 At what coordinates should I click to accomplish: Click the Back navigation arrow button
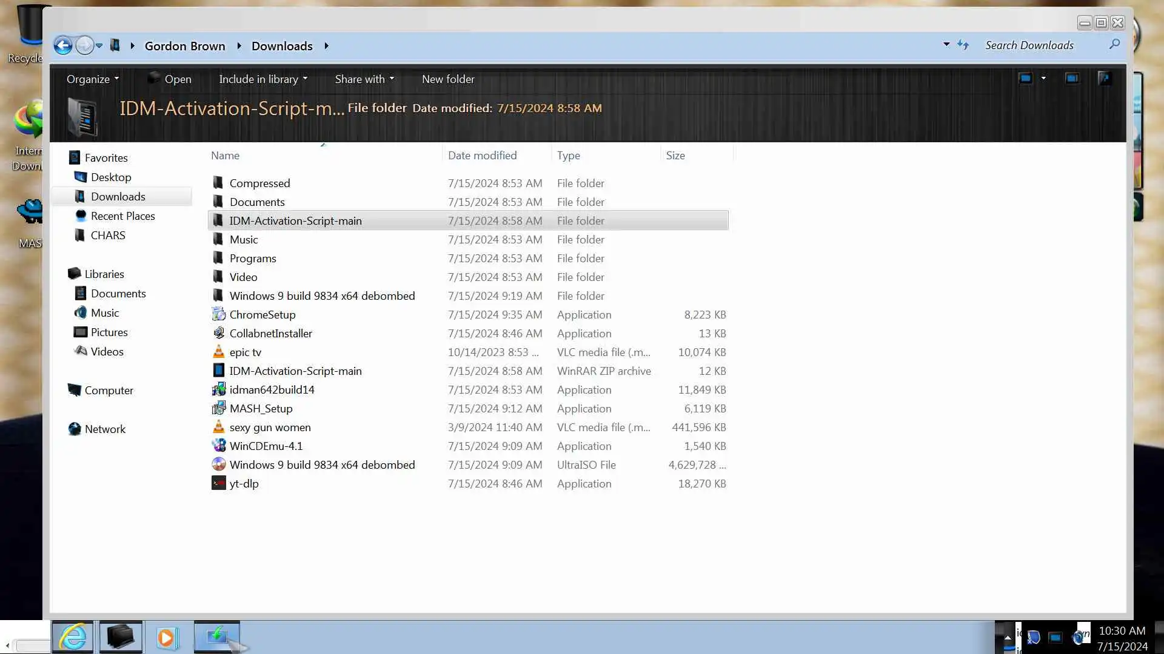[62, 45]
